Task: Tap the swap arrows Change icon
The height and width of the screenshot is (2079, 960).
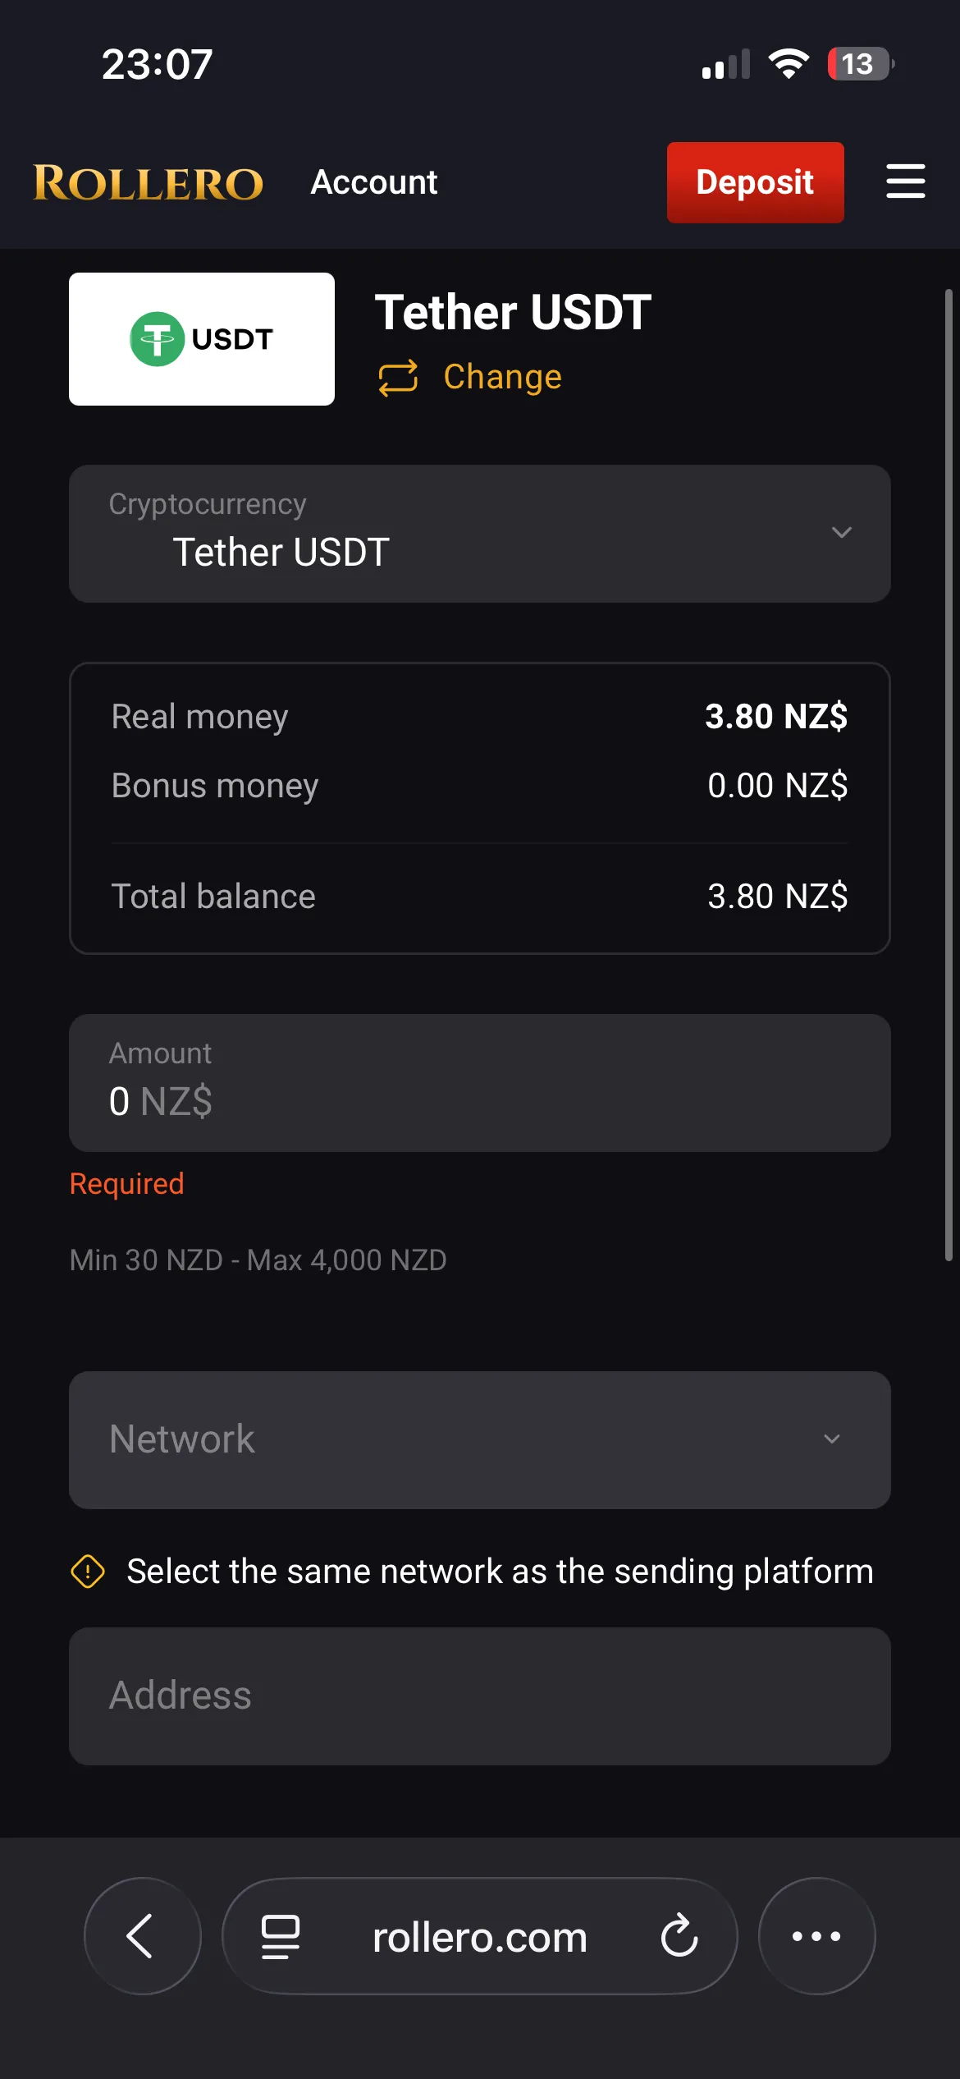Action: click(x=398, y=378)
